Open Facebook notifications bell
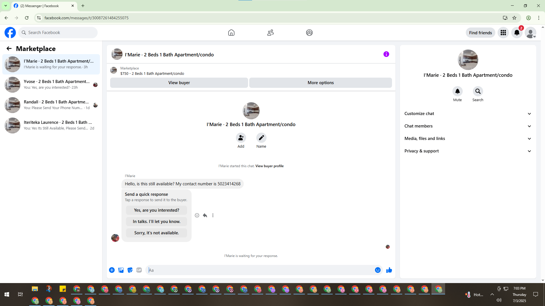 coord(517,33)
